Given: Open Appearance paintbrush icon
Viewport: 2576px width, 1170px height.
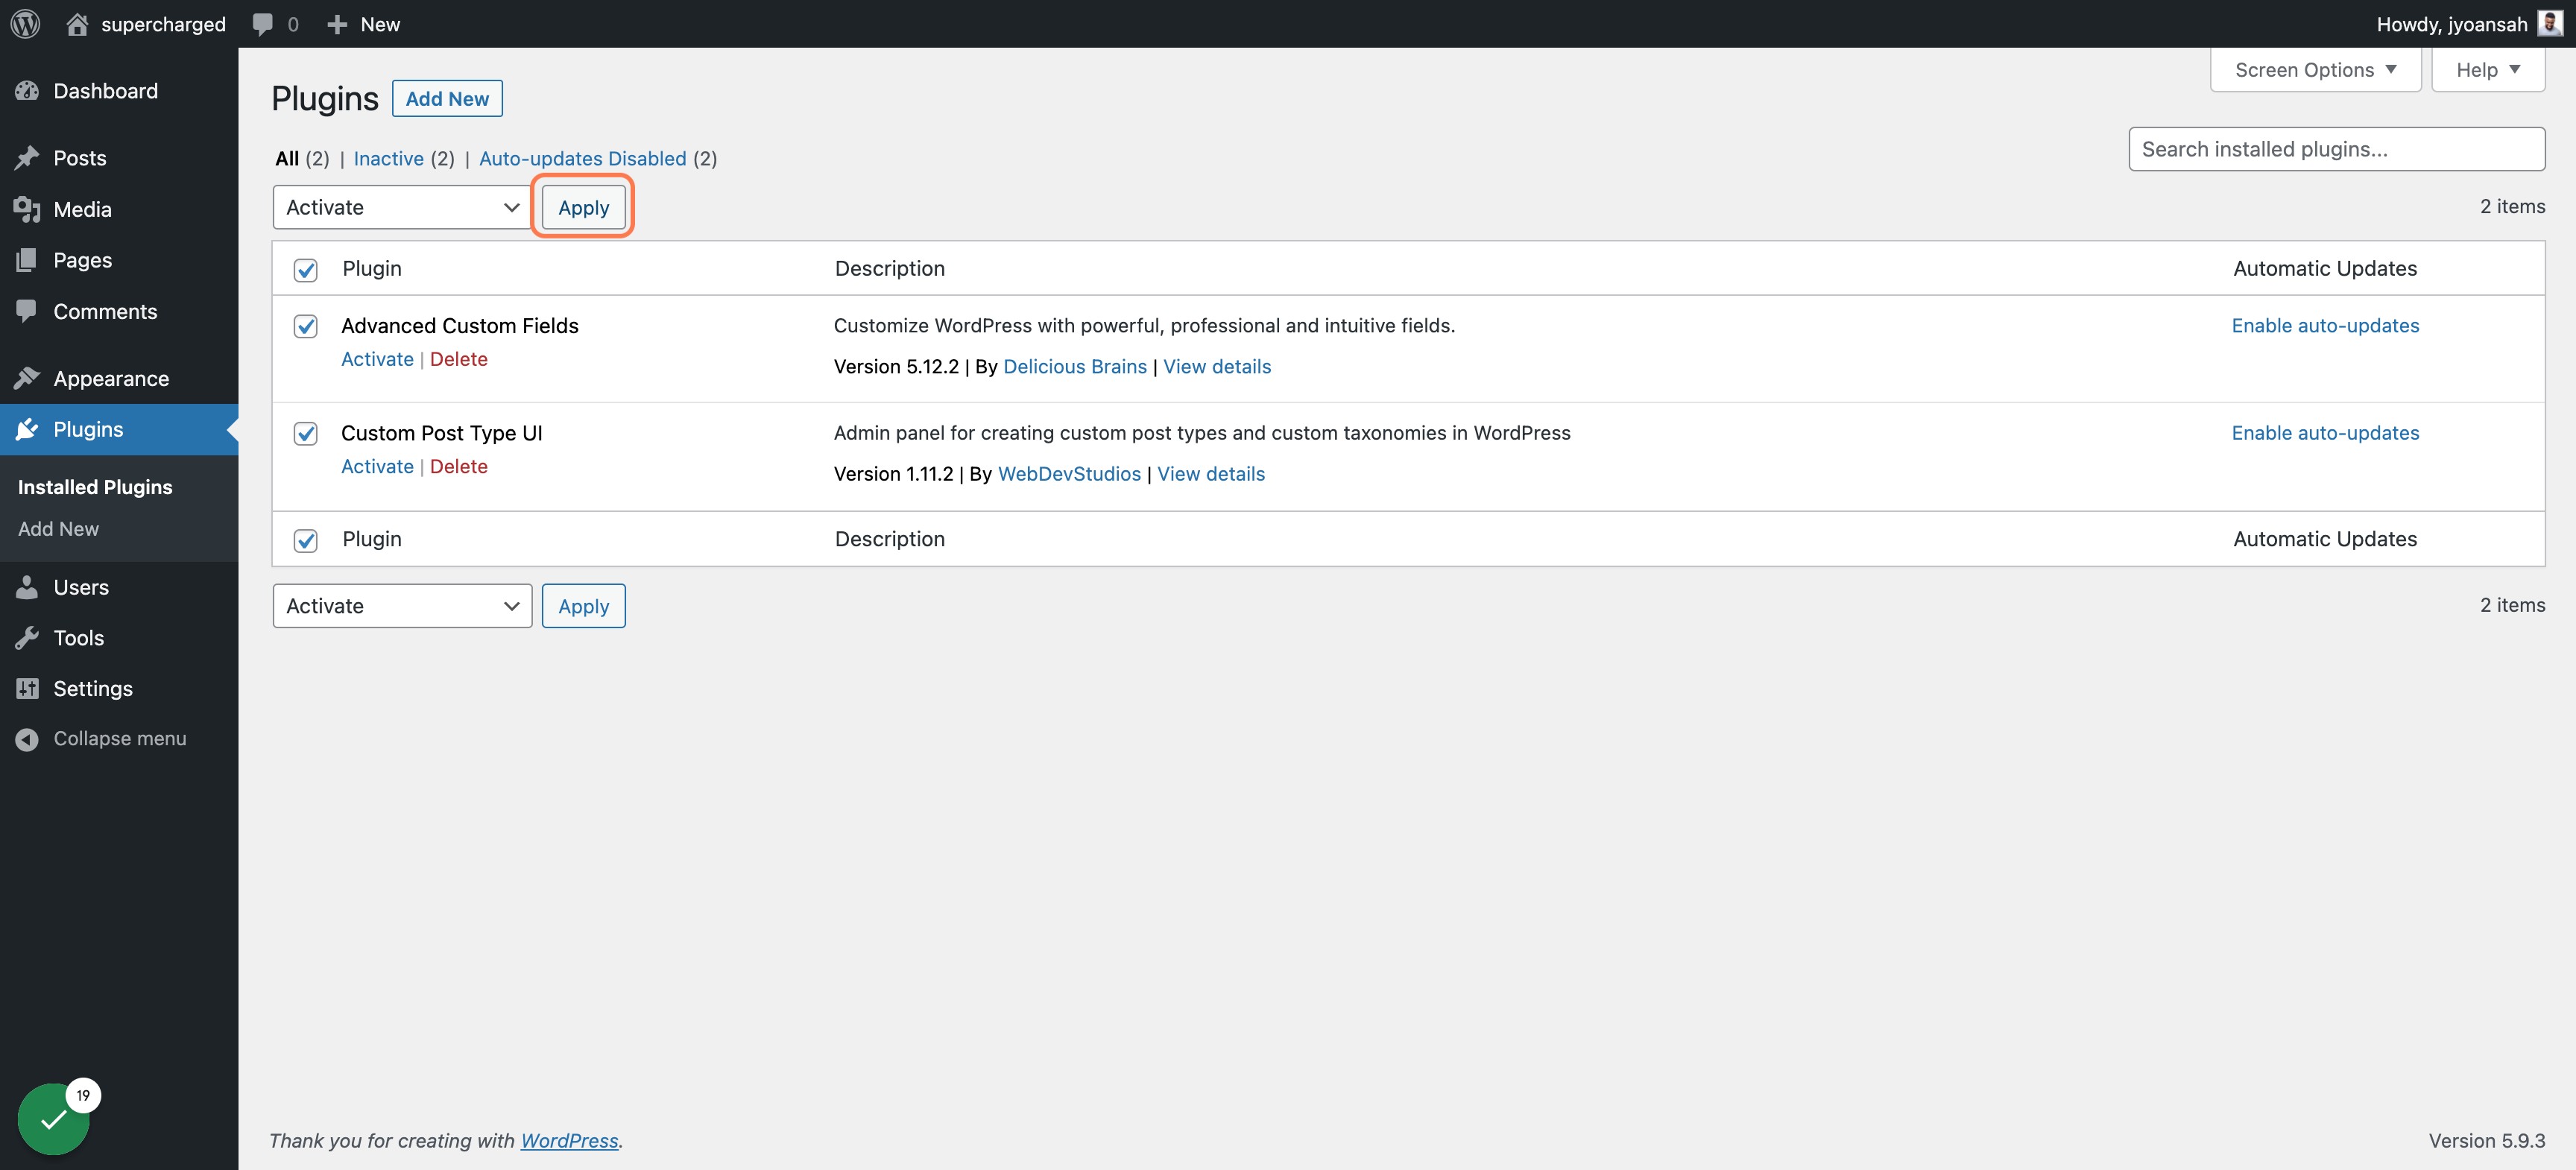Looking at the screenshot, I should point(27,378).
